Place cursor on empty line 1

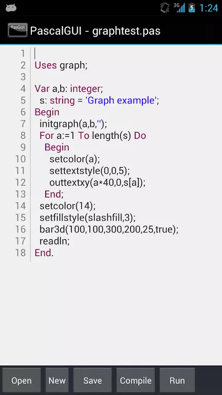126,53
